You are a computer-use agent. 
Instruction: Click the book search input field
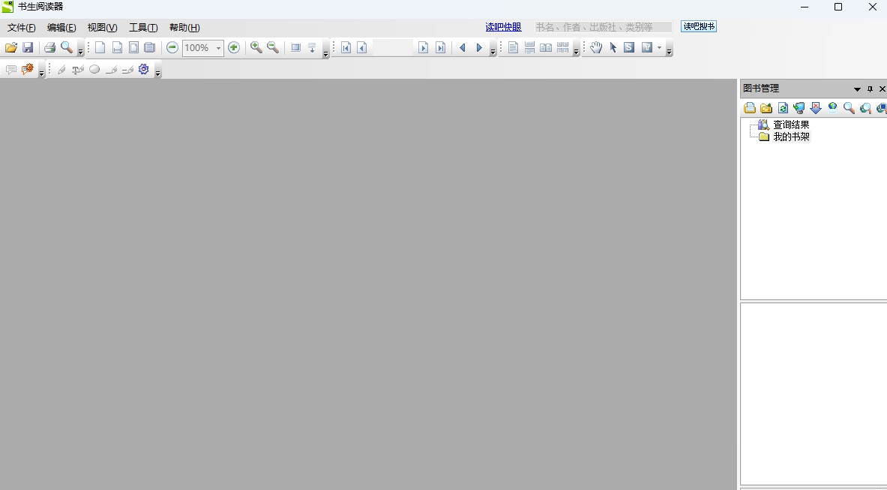[x=604, y=27]
